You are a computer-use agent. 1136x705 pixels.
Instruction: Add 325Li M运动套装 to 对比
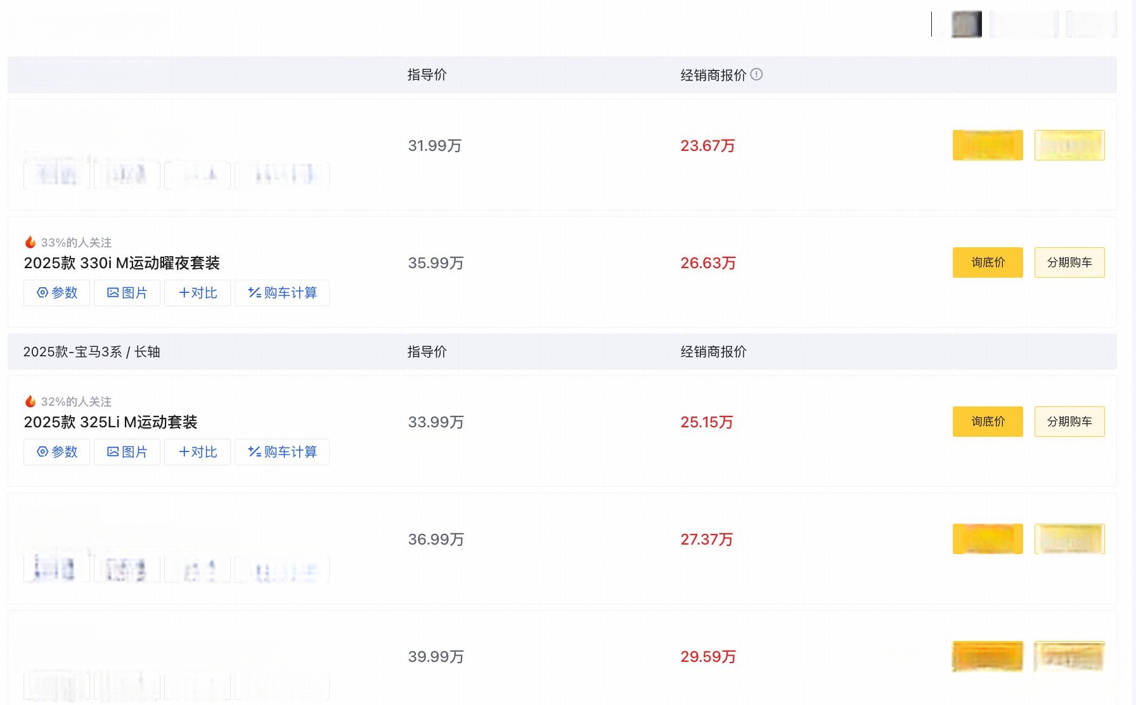198,452
